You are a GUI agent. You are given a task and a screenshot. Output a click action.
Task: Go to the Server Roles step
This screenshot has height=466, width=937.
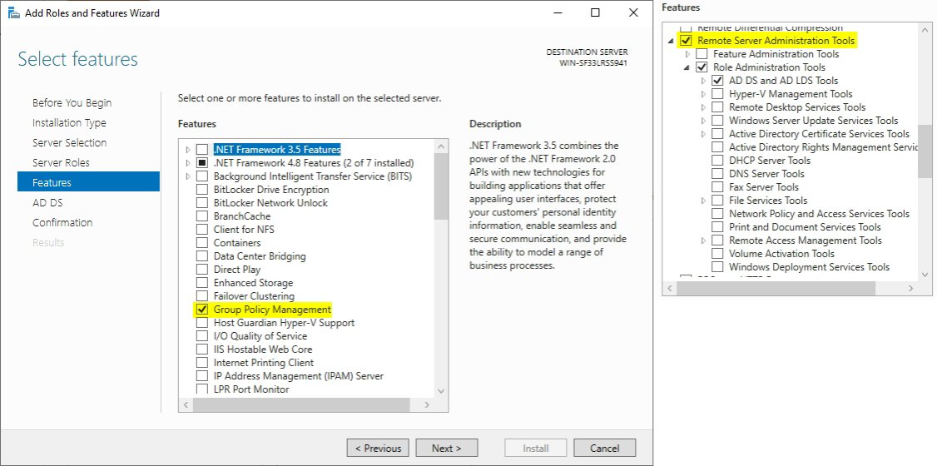click(x=61, y=162)
